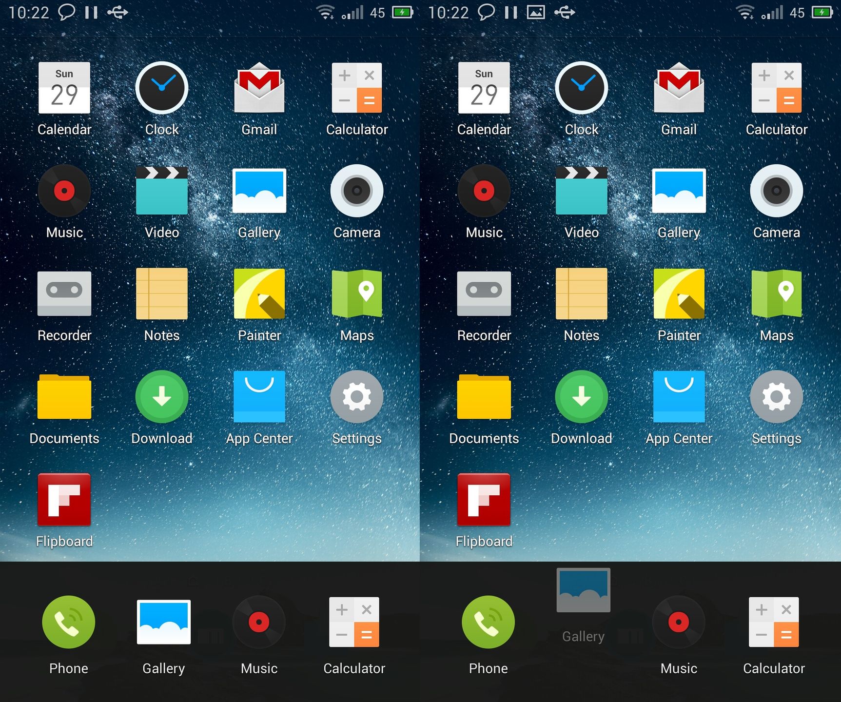Viewport: 841px width, 702px height.
Task: Tap the pause indicator on right status bar
Action: coord(511,12)
